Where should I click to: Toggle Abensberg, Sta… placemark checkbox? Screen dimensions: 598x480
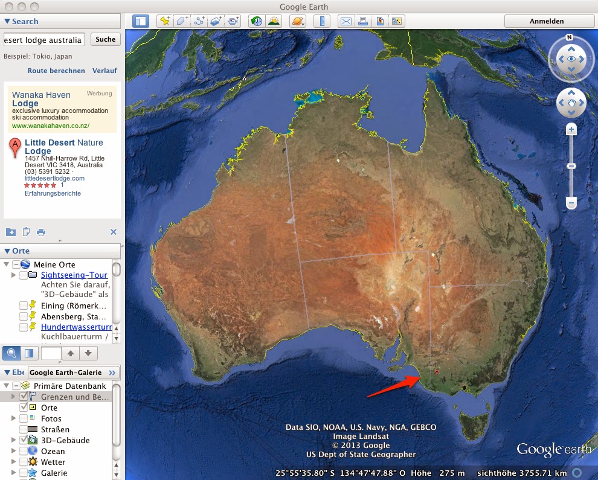coord(24,316)
